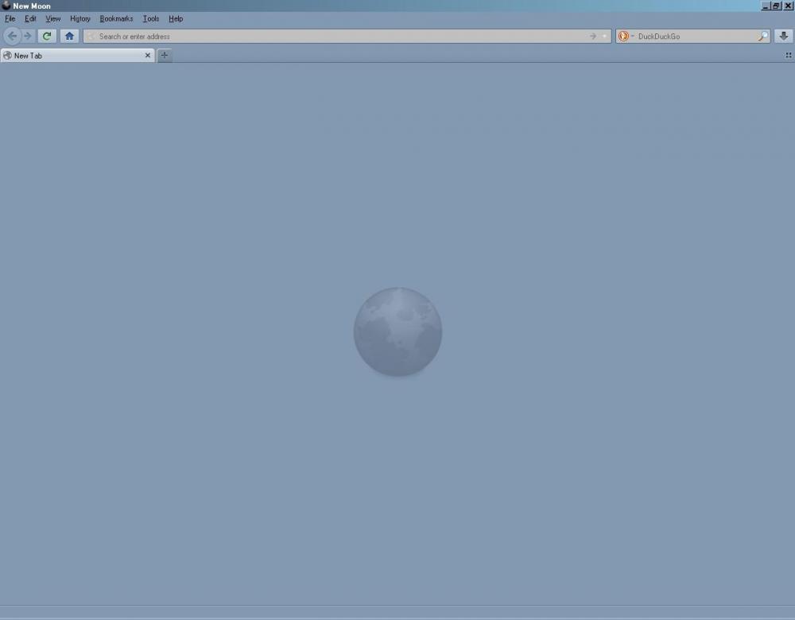Screen dimensions: 795x620
Task: Close the New Tab tab
Action: pyautogui.click(x=148, y=56)
